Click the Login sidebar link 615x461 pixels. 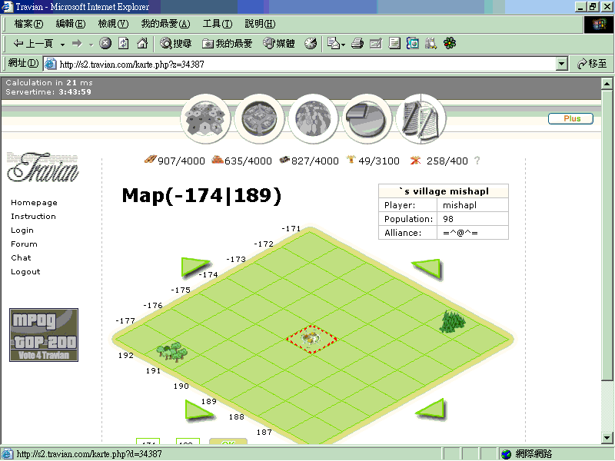point(22,230)
